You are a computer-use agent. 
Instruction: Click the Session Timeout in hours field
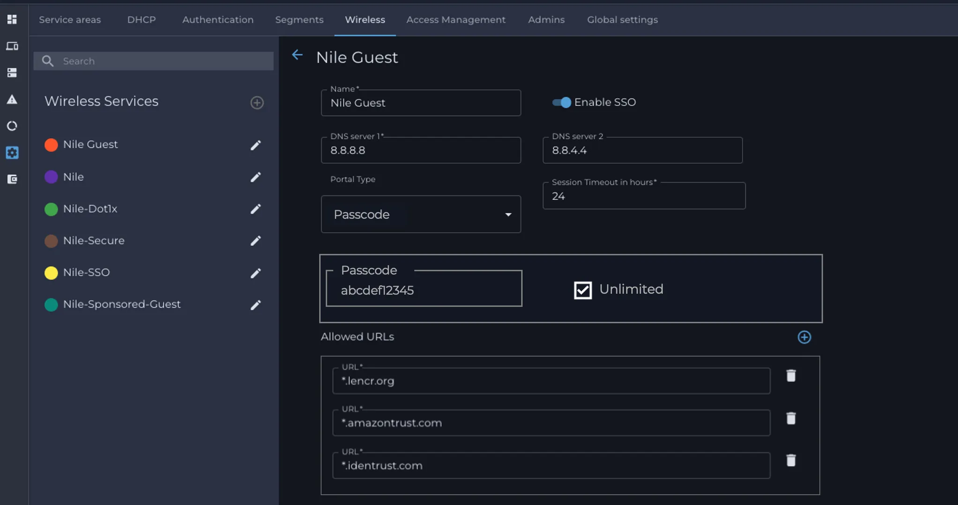[644, 196]
